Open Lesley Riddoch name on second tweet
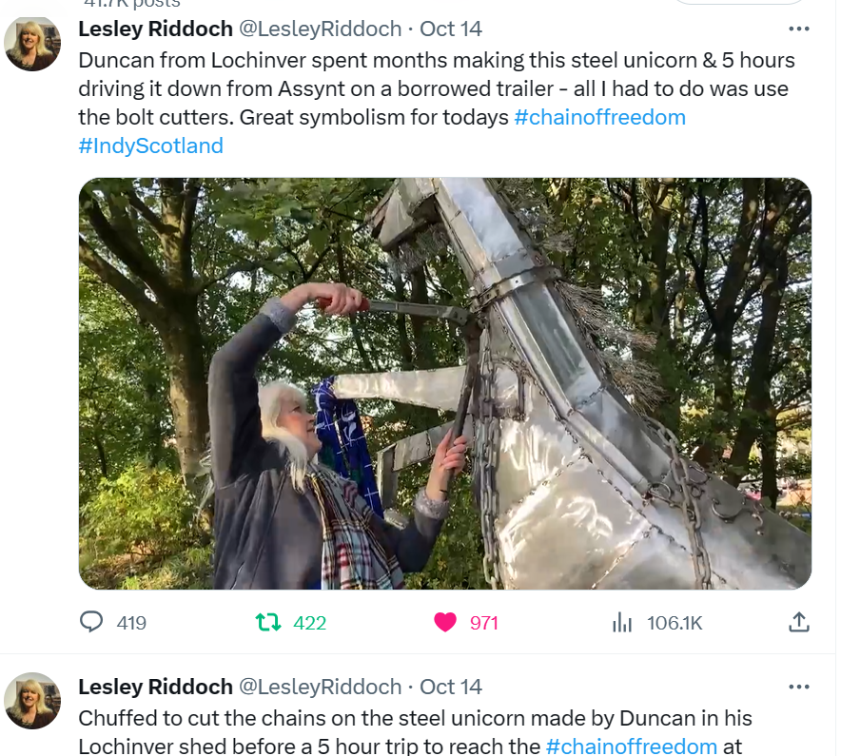Screen dimensions: 841x756 [x=155, y=687]
